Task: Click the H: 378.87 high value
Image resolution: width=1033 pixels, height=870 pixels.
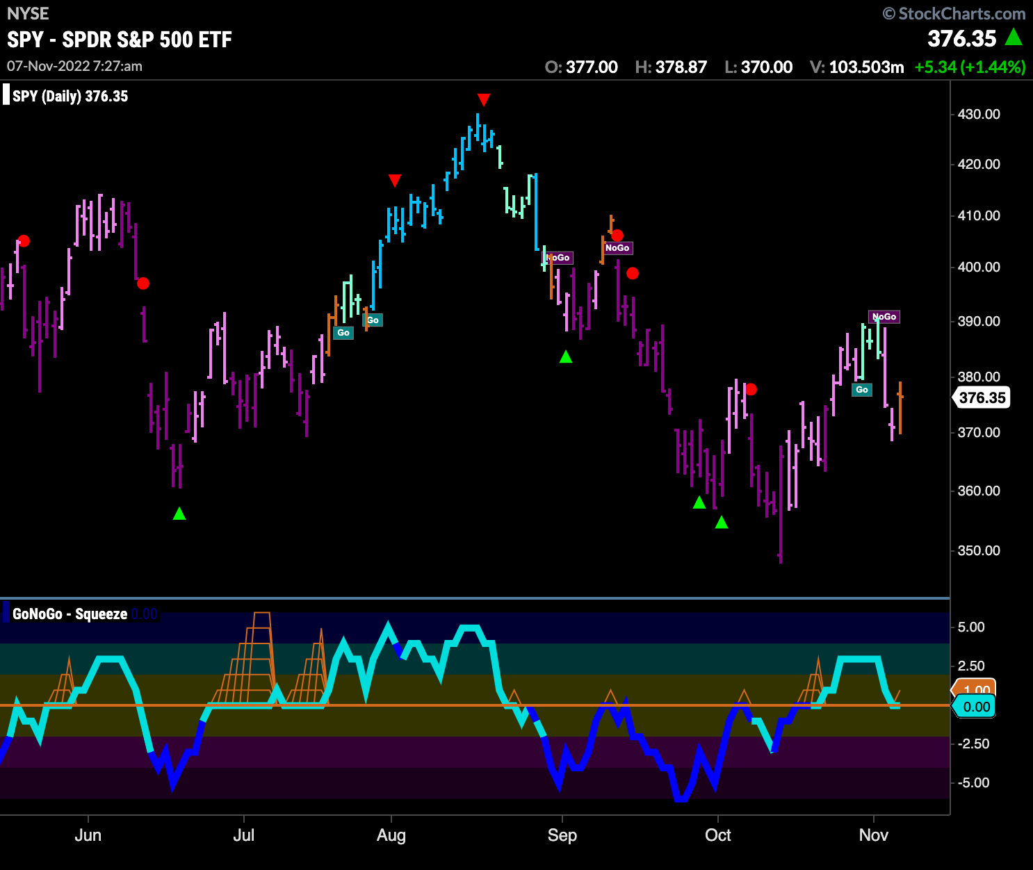Action: pyautogui.click(x=671, y=67)
